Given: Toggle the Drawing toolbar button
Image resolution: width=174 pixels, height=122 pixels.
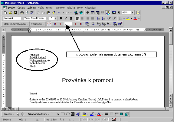Looking at the screenshot, I should point(108,13).
